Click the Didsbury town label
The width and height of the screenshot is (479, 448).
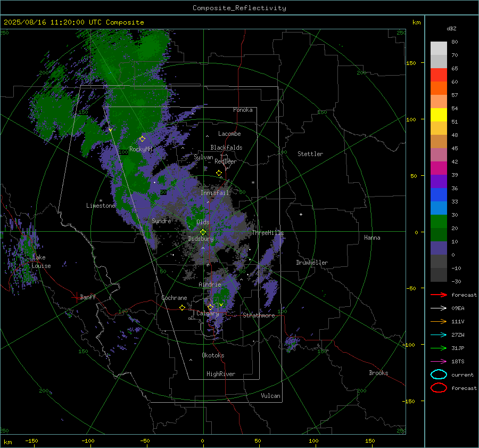click(201, 239)
